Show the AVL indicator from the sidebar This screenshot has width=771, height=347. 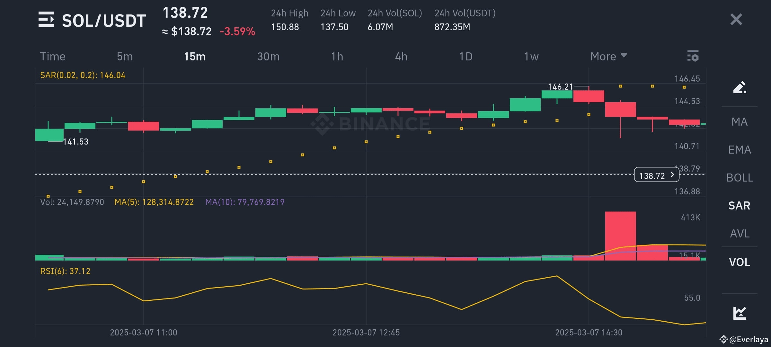pyautogui.click(x=739, y=234)
